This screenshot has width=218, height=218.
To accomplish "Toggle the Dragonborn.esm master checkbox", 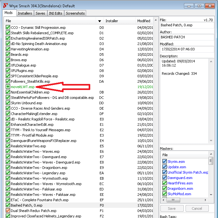I will pyautogui.click(x=165, y=189).
